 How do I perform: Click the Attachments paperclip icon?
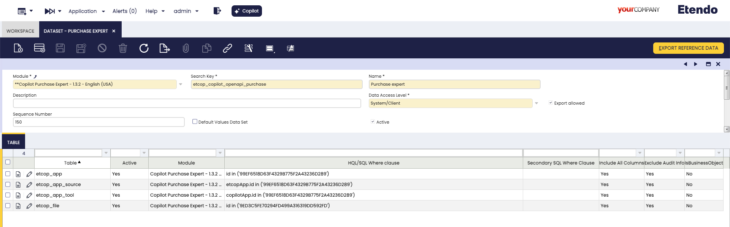click(x=186, y=48)
